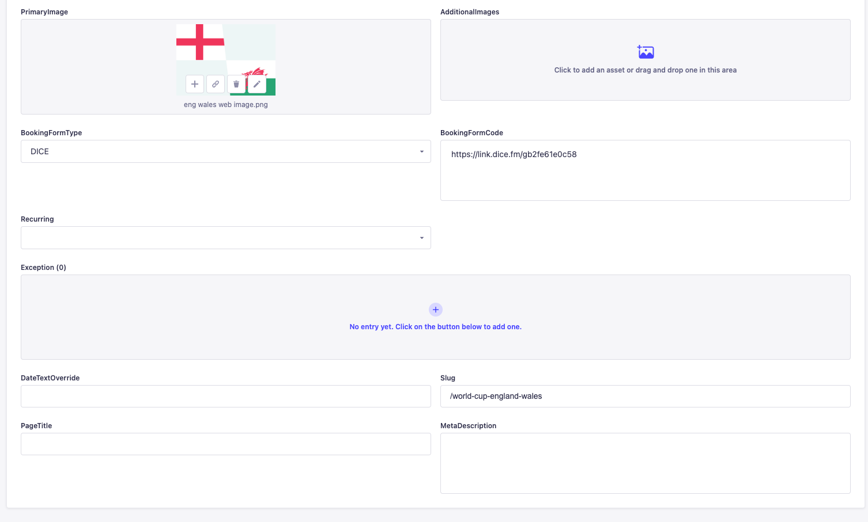868x522 pixels.
Task: Click the Recurring dropdown arrow
Action: coord(421,238)
